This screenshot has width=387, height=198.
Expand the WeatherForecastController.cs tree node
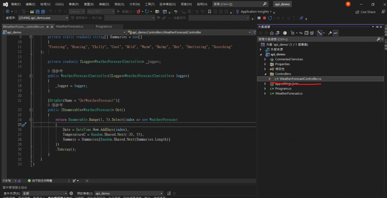[269, 79]
